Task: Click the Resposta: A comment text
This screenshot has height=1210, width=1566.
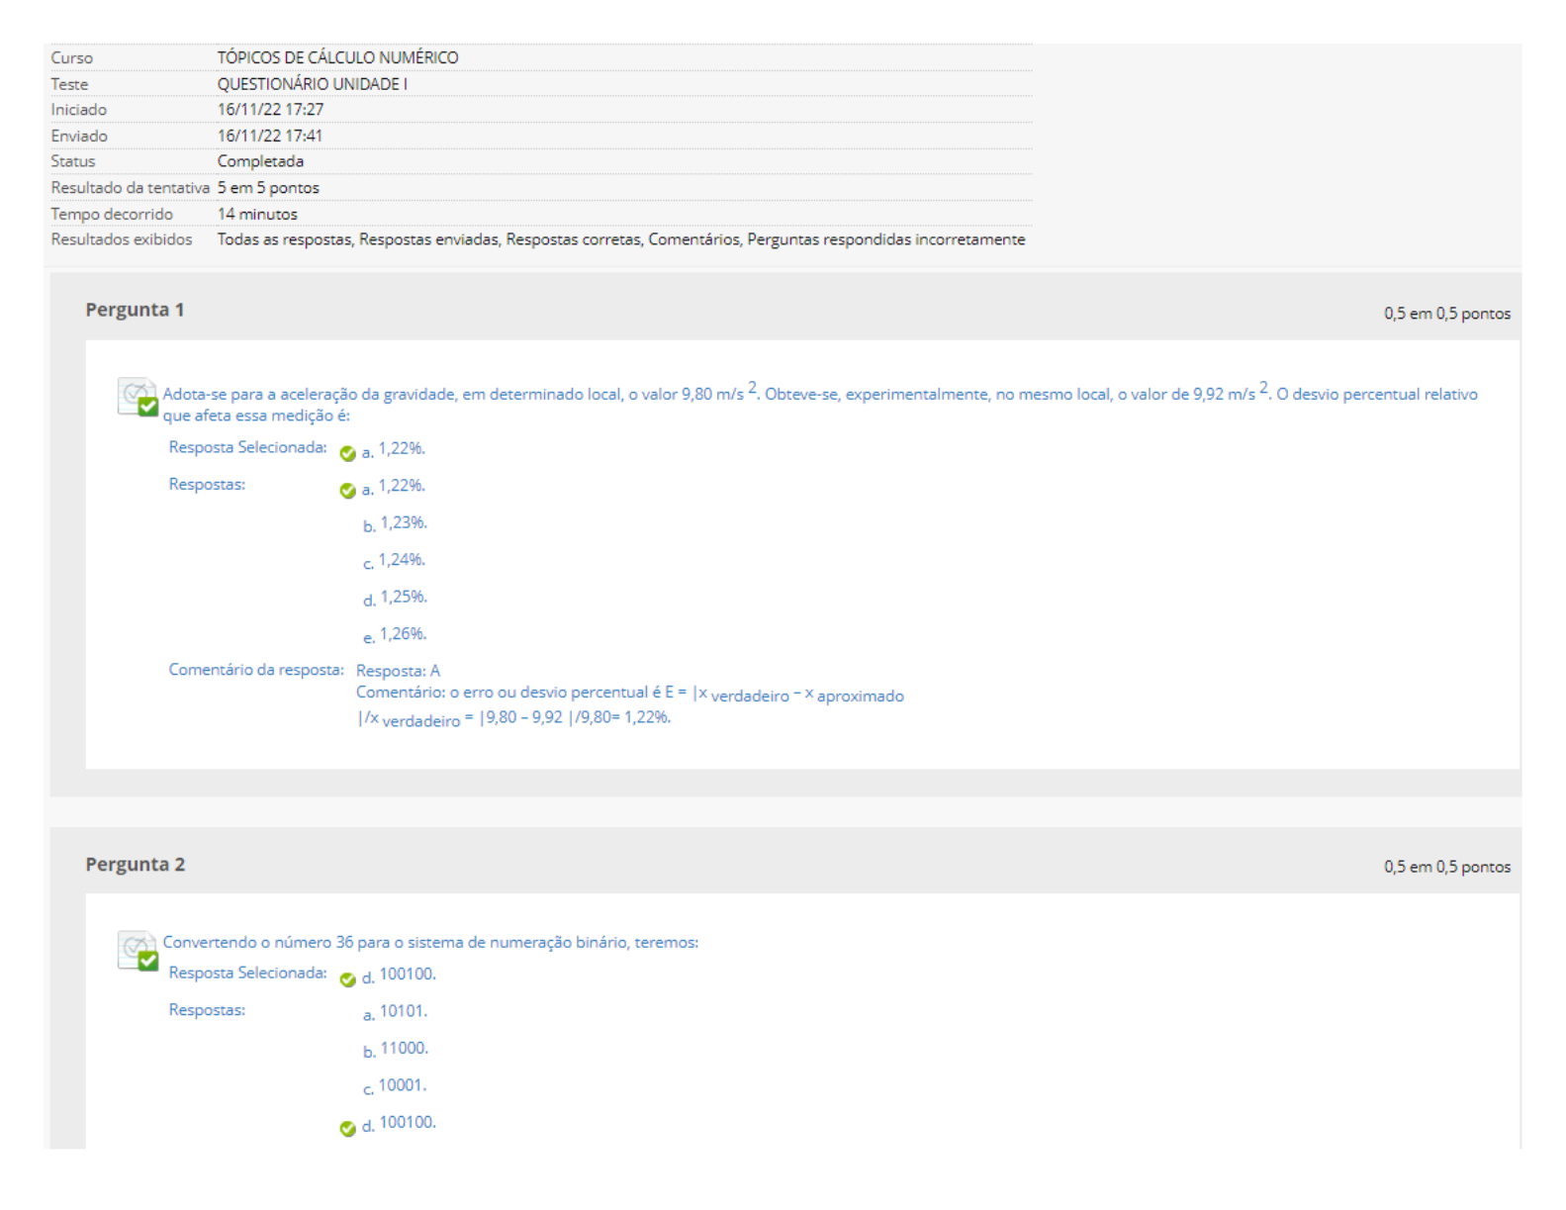Action: 398,671
